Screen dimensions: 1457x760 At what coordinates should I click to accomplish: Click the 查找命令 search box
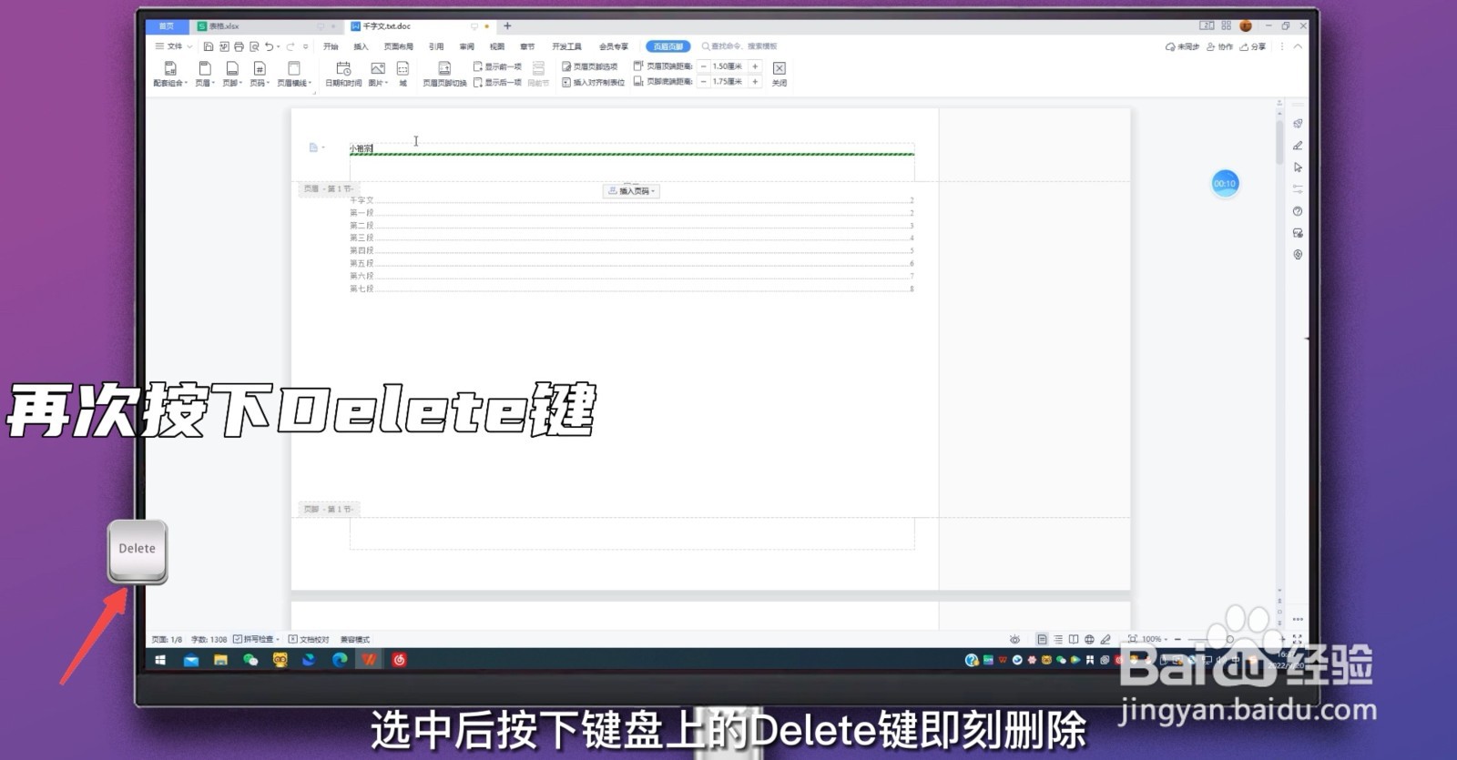[x=739, y=46]
